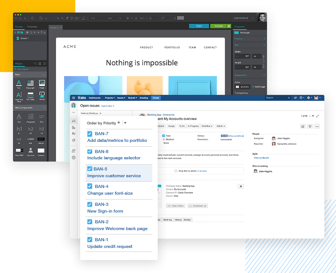Pick the LINK web component
This screenshot has width=336, height=273.
[30, 141]
